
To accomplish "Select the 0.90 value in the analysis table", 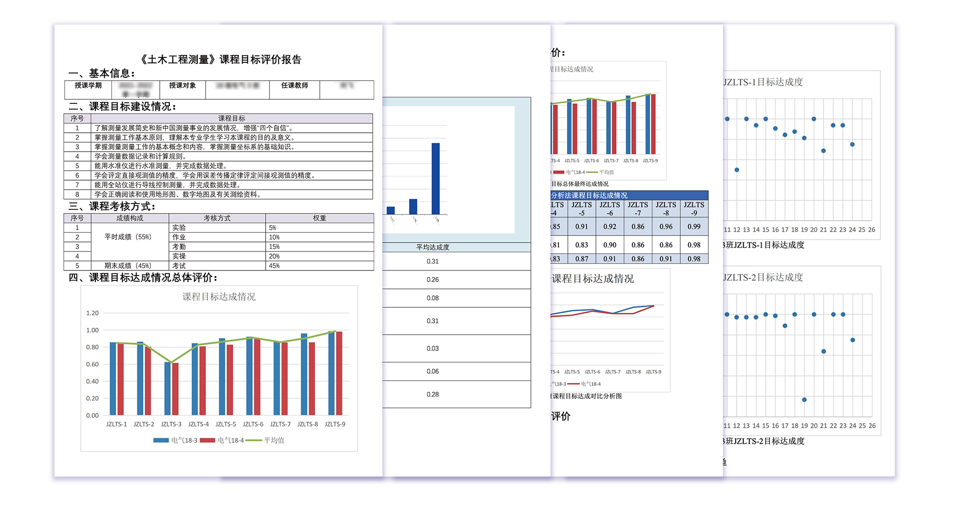I will click(610, 246).
